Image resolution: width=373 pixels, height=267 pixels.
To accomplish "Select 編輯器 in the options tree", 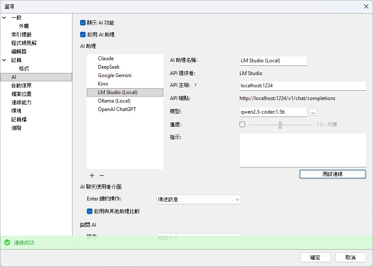I will [19, 52].
